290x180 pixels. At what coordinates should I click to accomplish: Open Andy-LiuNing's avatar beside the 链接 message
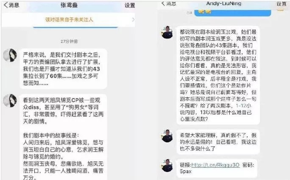click(167, 166)
